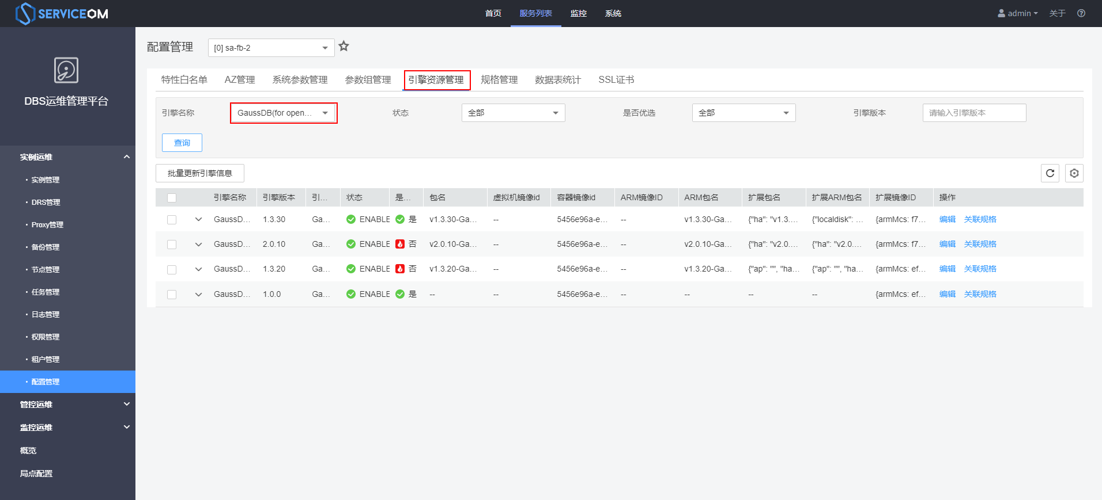Image resolution: width=1102 pixels, height=500 pixels.
Task: Expand the 管控运维 sidebar section
Action: tap(67, 404)
